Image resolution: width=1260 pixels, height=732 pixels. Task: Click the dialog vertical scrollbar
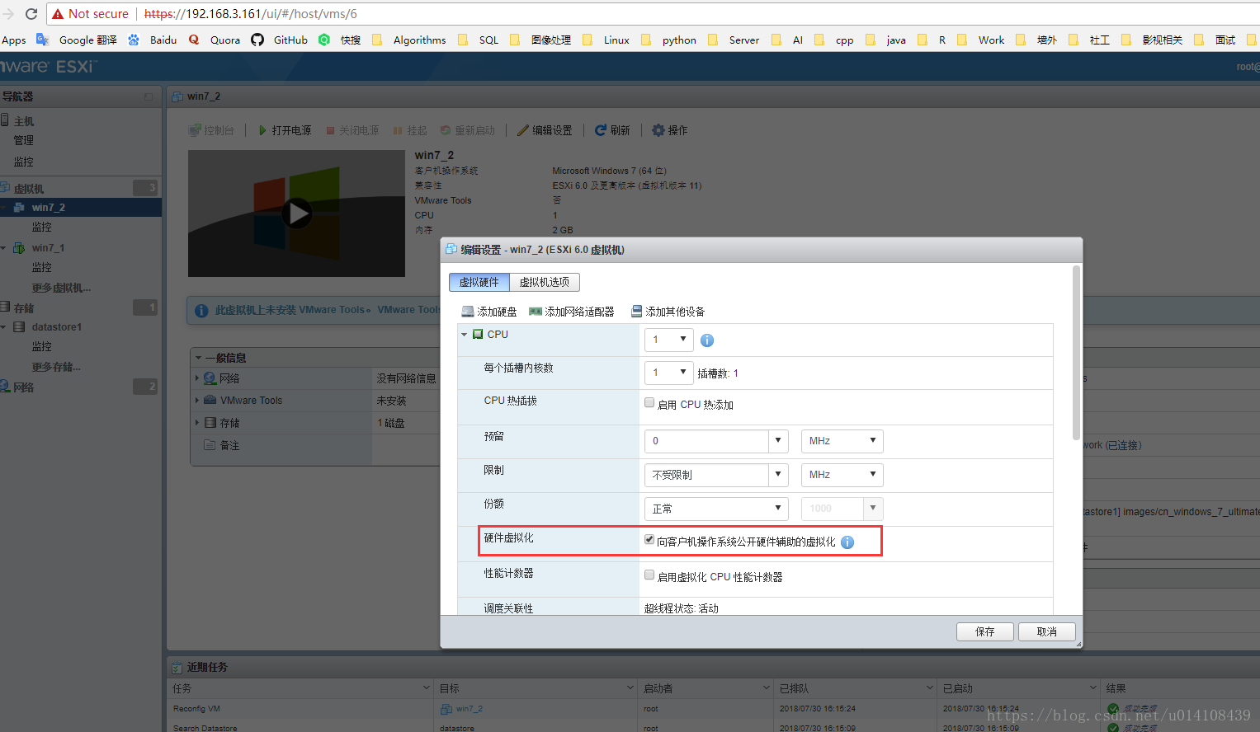point(1076,353)
